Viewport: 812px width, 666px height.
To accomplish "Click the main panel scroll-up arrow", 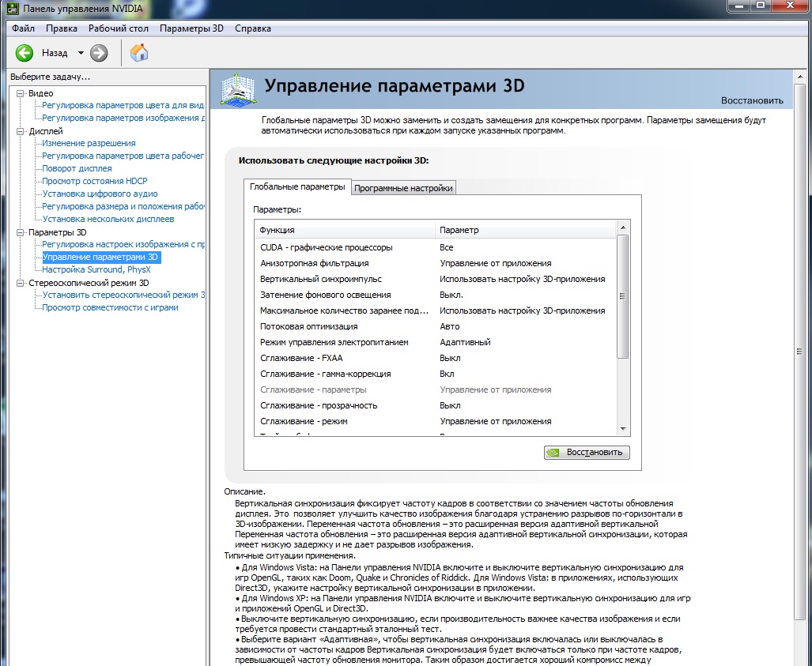I will point(799,77).
